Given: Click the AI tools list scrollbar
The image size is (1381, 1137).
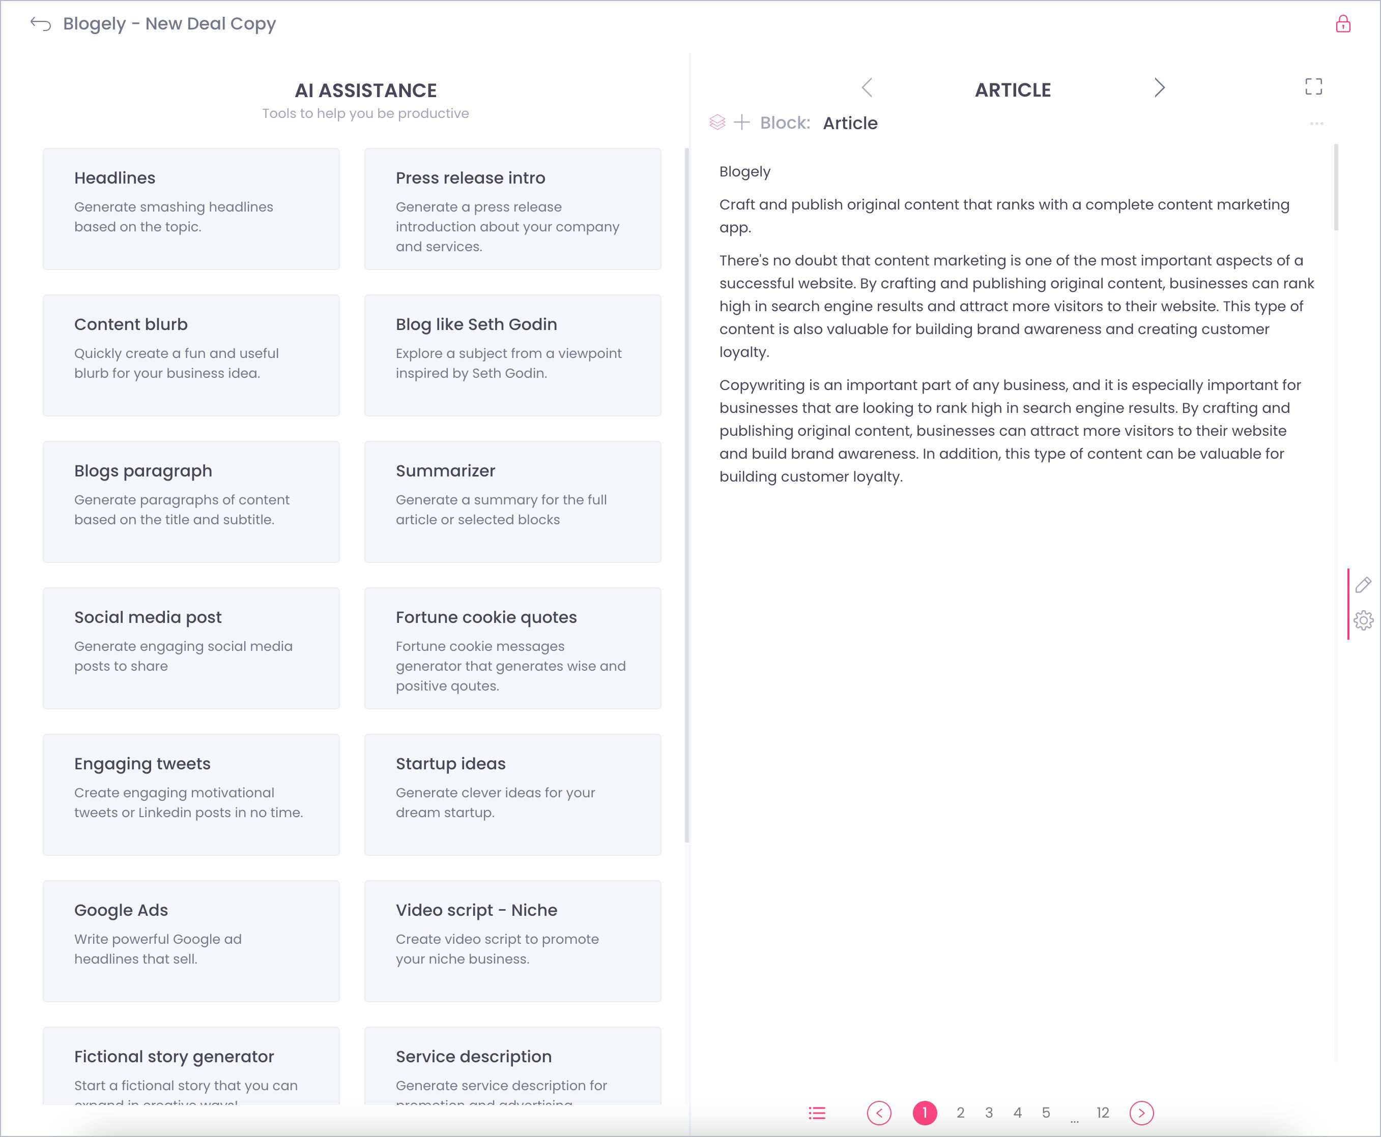Looking at the screenshot, I should tap(687, 496).
